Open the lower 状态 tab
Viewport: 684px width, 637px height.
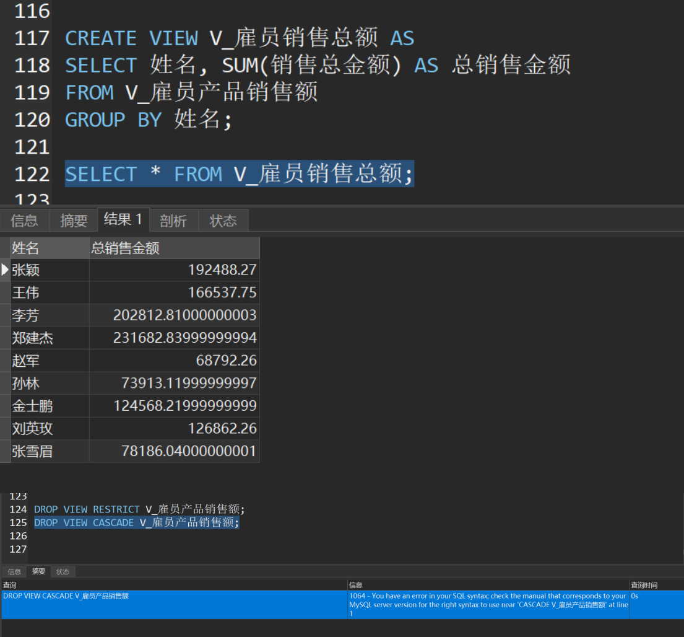pyautogui.click(x=63, y=572)
